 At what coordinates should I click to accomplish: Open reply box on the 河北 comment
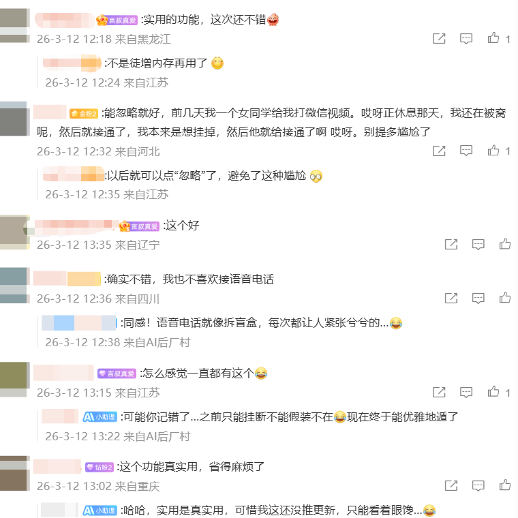[466, 151]
